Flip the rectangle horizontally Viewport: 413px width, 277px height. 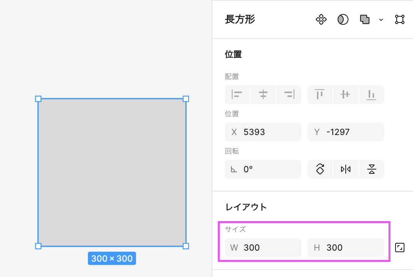346,169
